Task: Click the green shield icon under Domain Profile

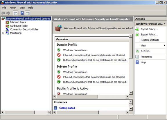Action: tap(59, 50)
